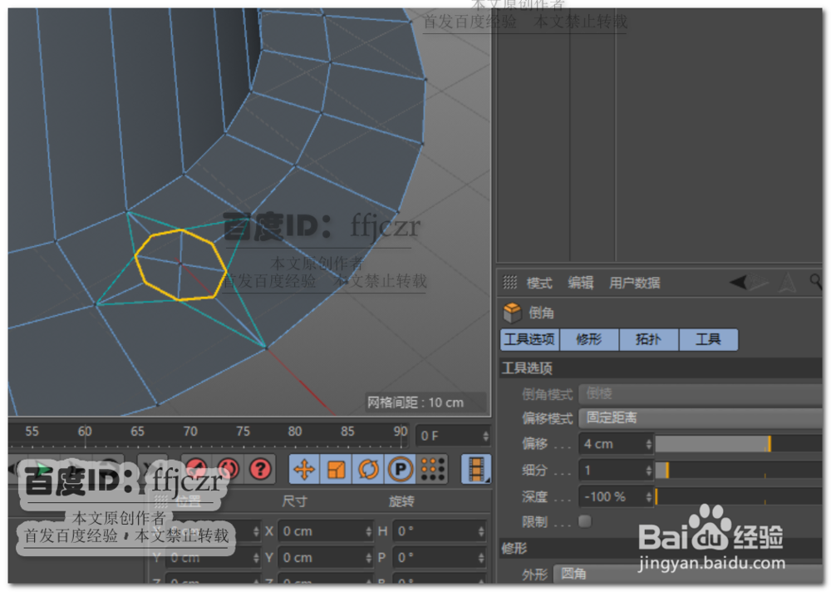Switch to the 工具选项 tab
The height and width of the screenshot is (592, 831).
point(529,339)
